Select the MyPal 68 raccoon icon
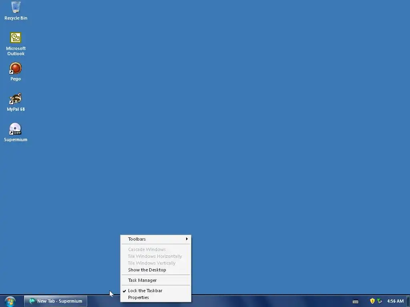 coord(16,99)
